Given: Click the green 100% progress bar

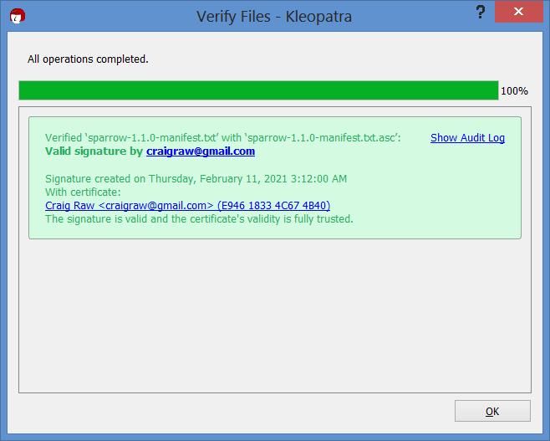Looking at the screenshot, I should pyautogui.click(x=258, y=90).
